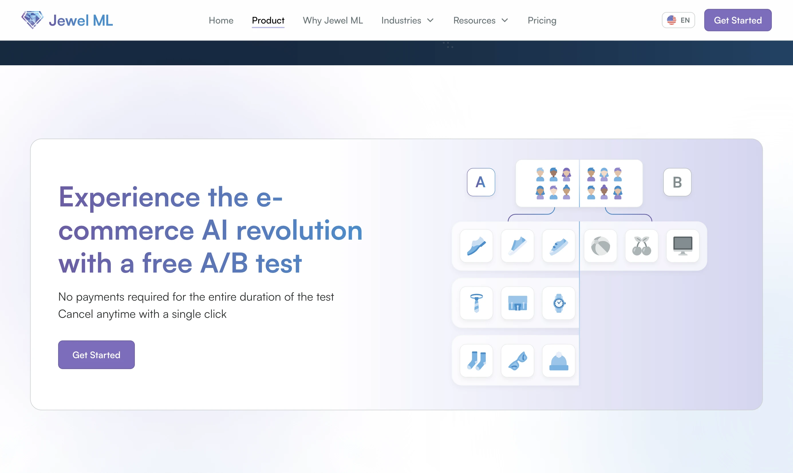
Task: Click the user group avatars panel
Action: point(579,184)
